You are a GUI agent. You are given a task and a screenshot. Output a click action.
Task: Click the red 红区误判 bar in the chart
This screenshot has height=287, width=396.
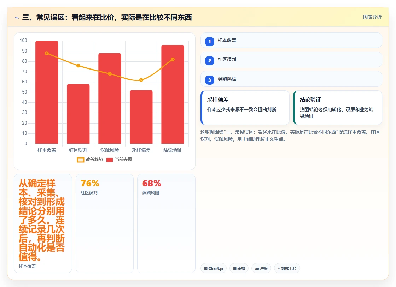click(x=78, y=114)
